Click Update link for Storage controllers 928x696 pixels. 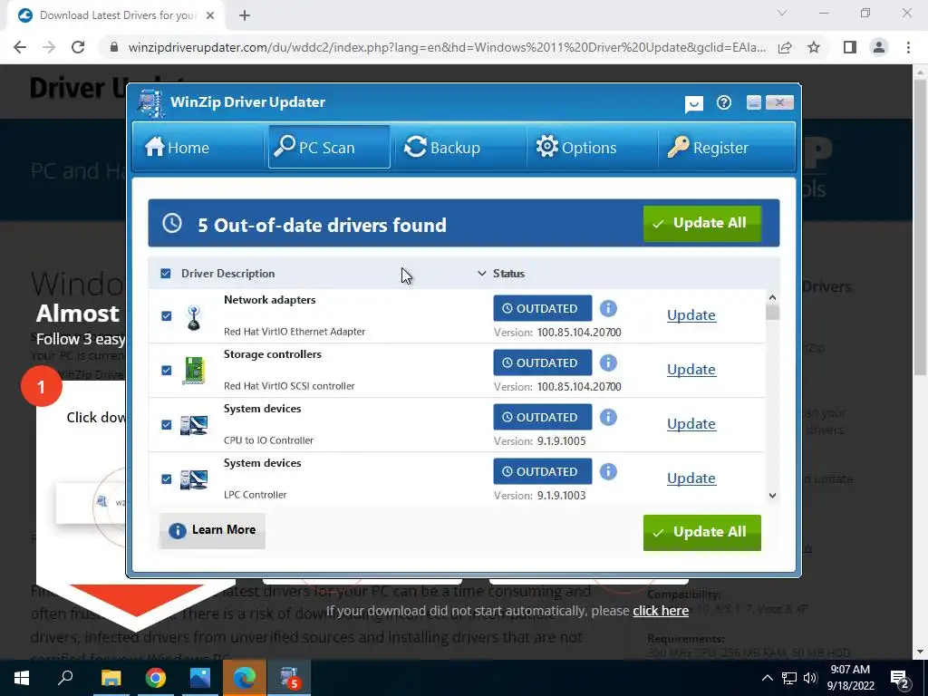[691, 370]
